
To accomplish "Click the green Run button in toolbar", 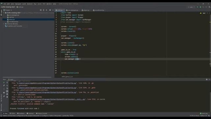I will (197, 7).
